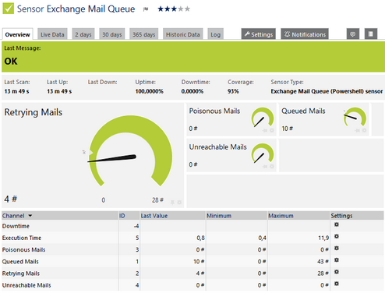Click the Queued Mails maximum value 43 #
Viewport: 385px width, 293px height.
[323, 261]
